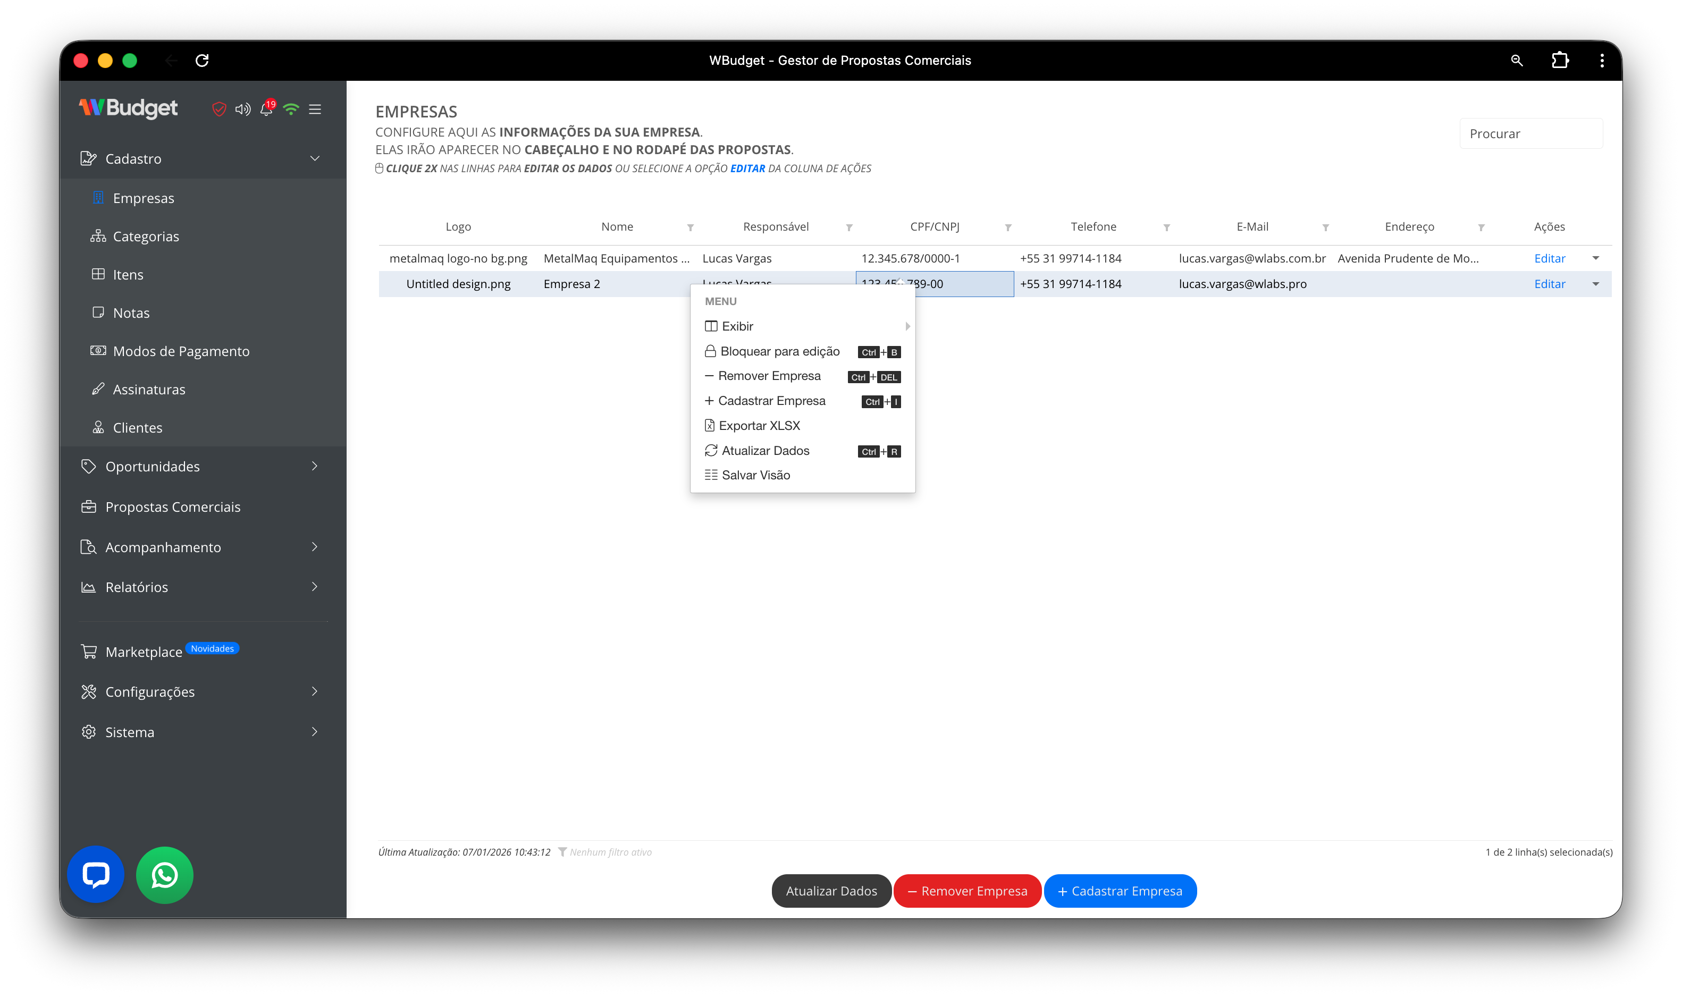1682x997 pixels.
Task: Click the hamburger list icon near the logo
Action: coord(315,109)
